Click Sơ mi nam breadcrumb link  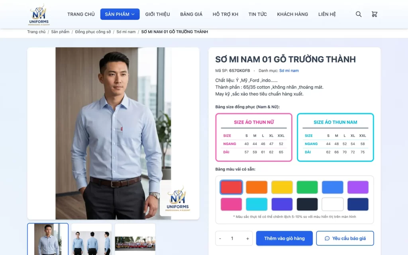[x=126, y=32]
